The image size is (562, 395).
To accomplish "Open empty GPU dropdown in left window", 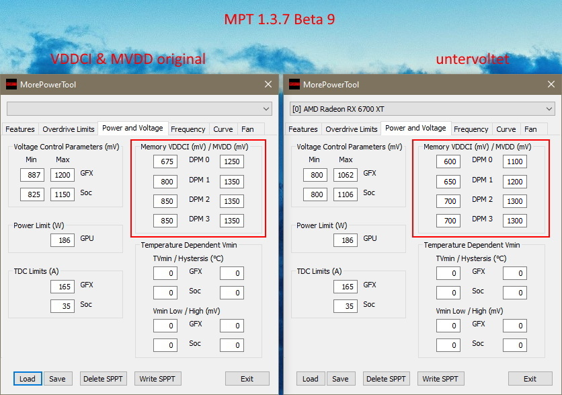I will [139, 109].
